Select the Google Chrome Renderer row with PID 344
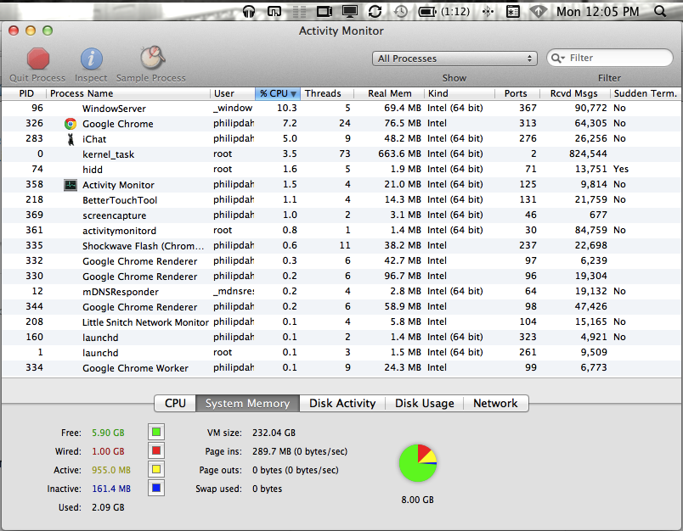The height and width of the screenshot is (531, 683). click(341, 306)
